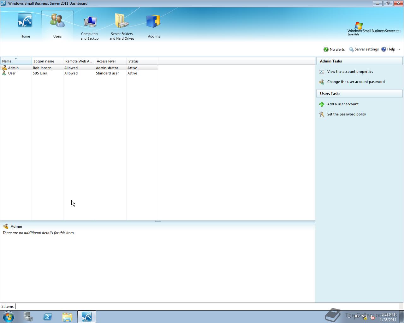The width and height of the screenshot is (404, 323).
Task: Click the green Add a user account plus icon
Action: 322,104
